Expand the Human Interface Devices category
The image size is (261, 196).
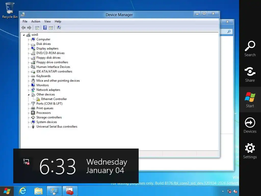29,67
